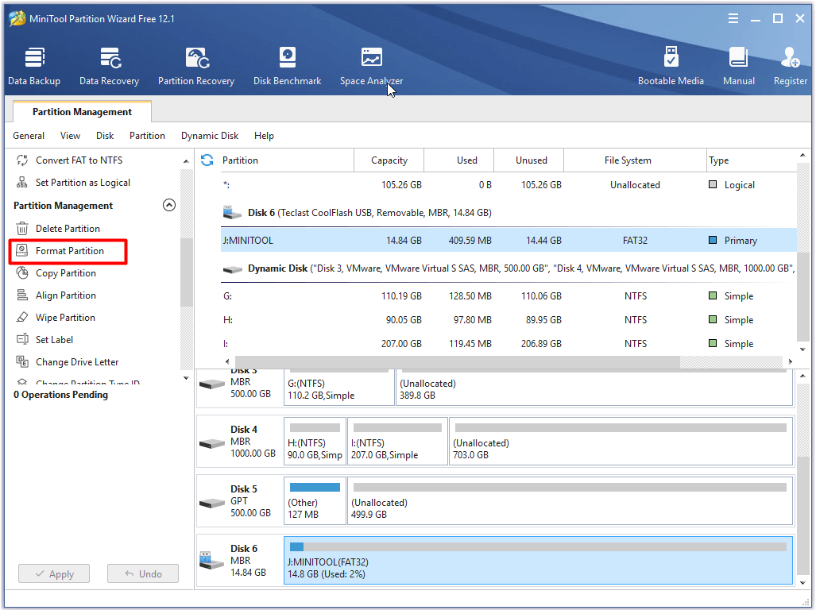Open Space Analyzer
The image size is (816, 610).
(x=372, y=67)
